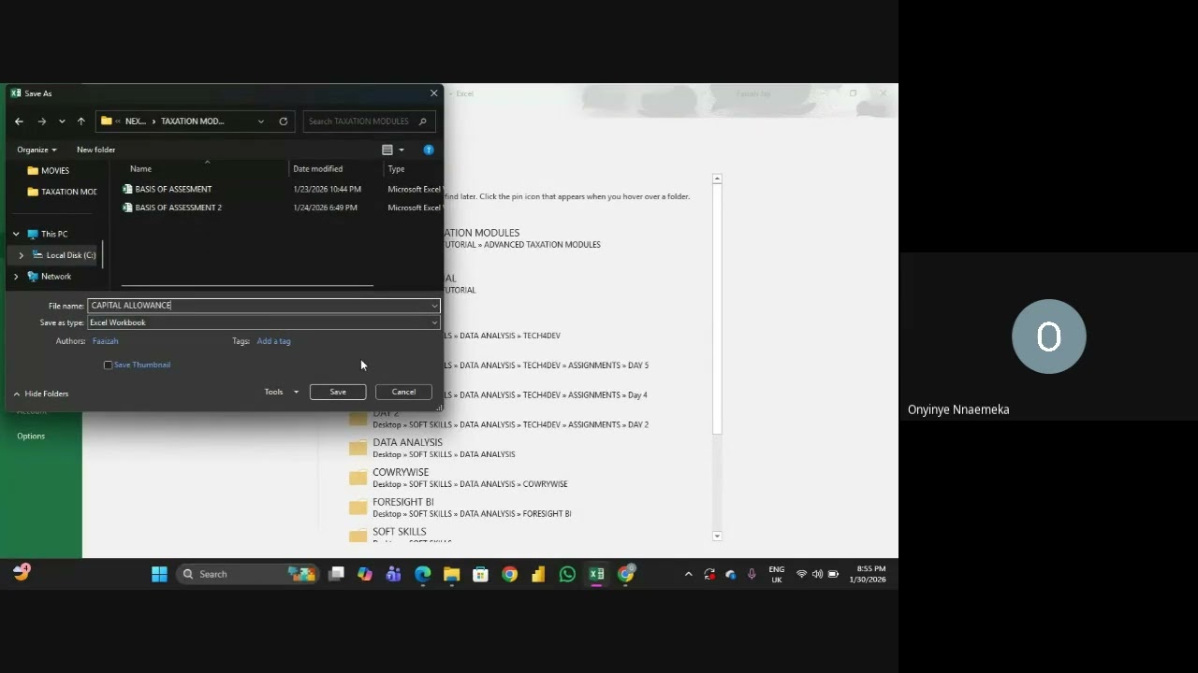Click the Add a tag link
This screenshot has height=673, width=1198.
[x=273, y=341]
